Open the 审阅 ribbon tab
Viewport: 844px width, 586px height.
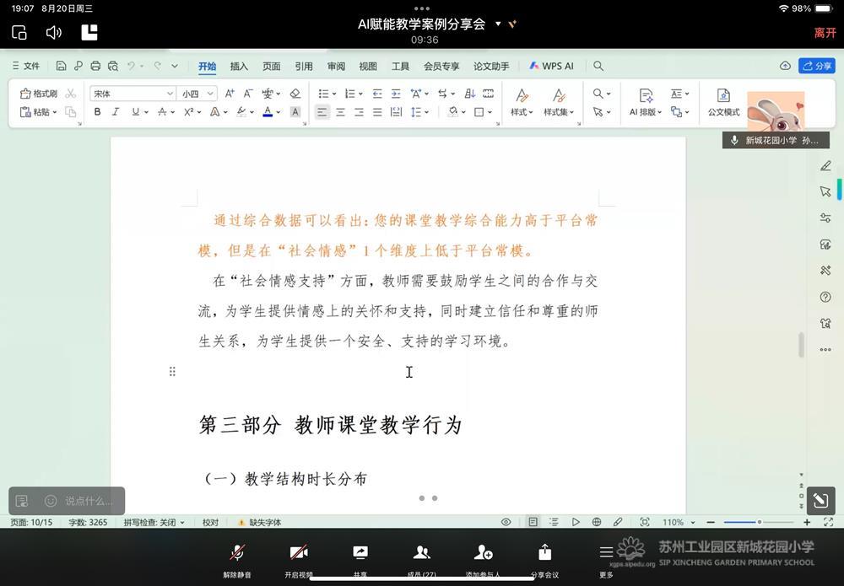[336, 66]
